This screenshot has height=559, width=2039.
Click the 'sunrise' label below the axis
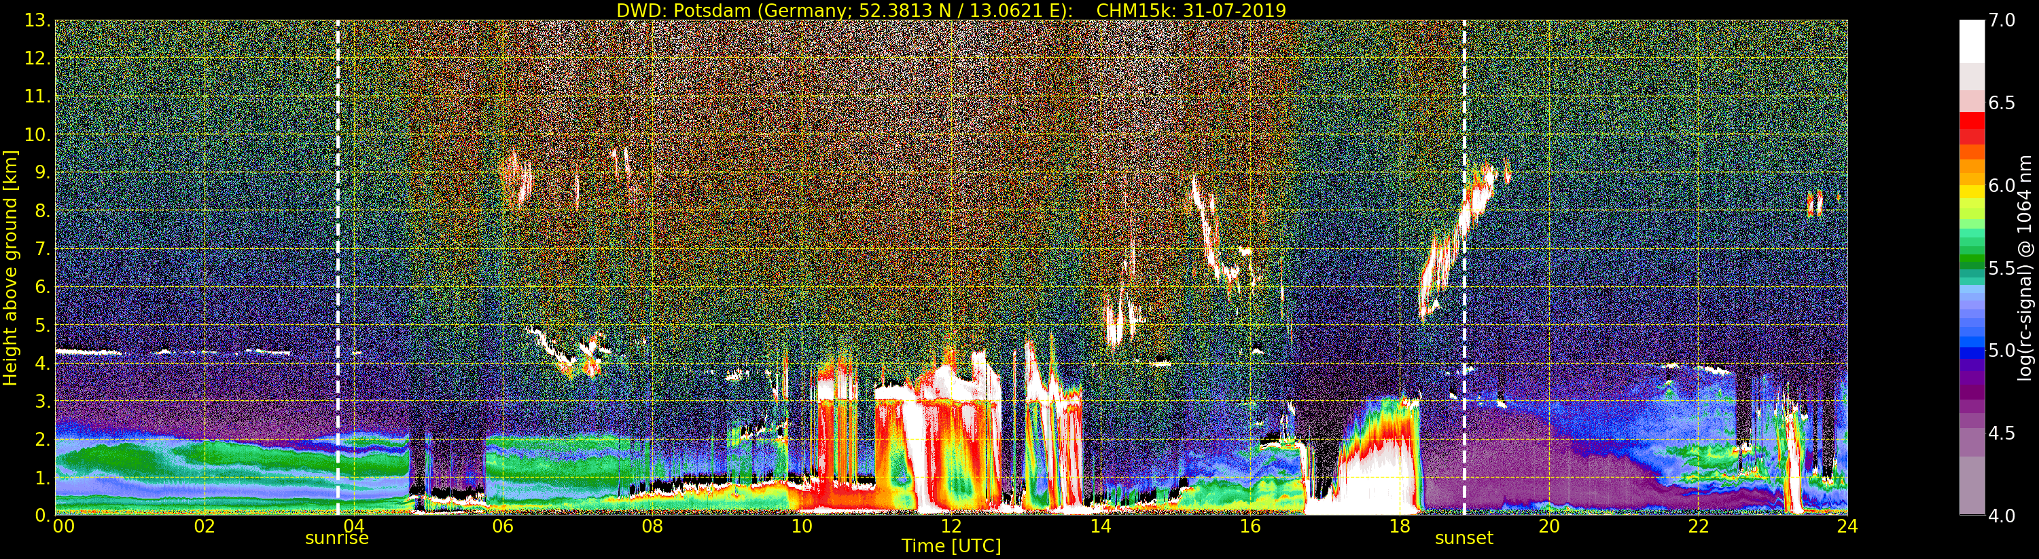pos(337,539)
